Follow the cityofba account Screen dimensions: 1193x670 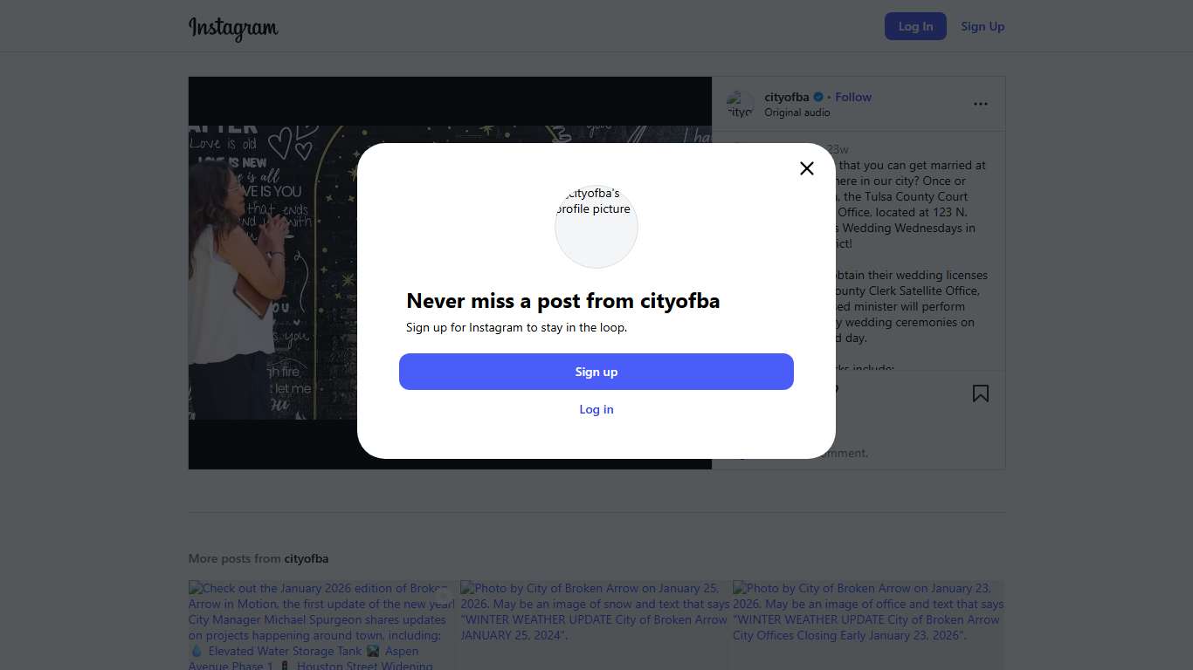point(853,97)
